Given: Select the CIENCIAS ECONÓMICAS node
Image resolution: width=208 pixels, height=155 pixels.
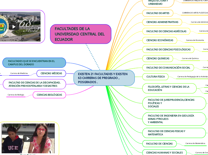Looking at the screenshot, I should coord(160,40).
